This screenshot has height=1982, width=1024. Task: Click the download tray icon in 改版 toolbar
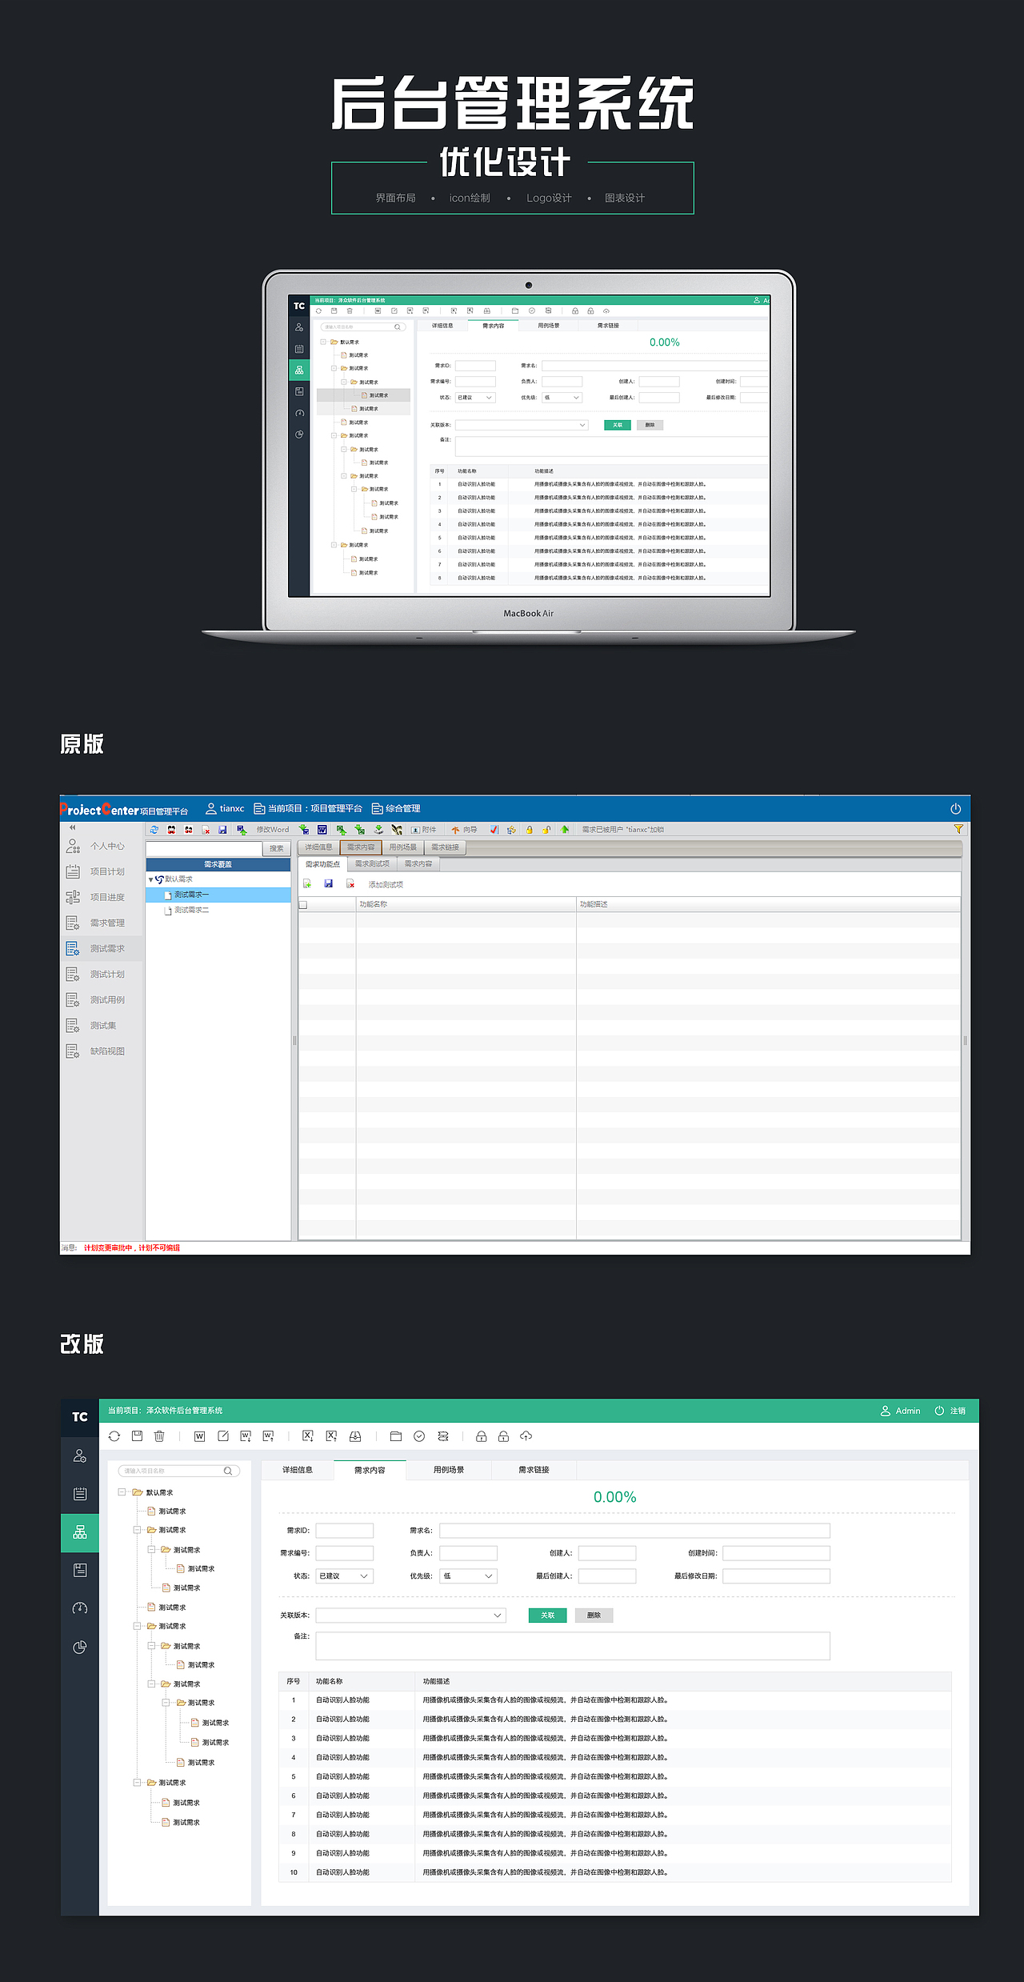tap(355, 1436)
